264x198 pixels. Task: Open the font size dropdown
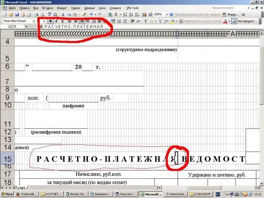pyautogui.click(x=44, y=21)
